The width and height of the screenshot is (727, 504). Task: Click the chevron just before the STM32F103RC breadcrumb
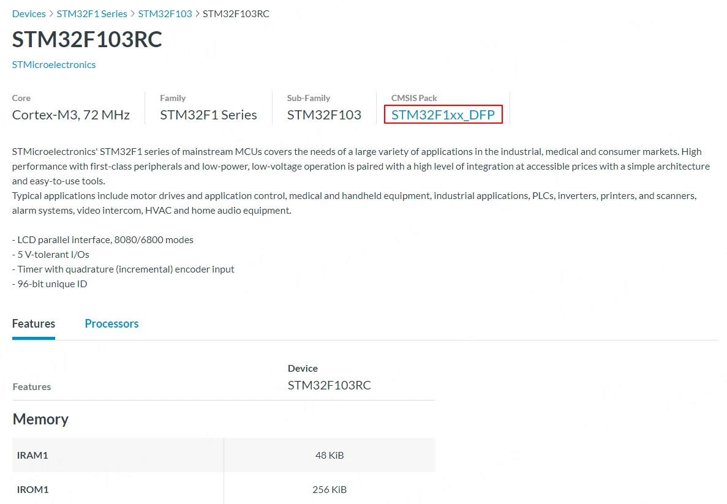198,13
